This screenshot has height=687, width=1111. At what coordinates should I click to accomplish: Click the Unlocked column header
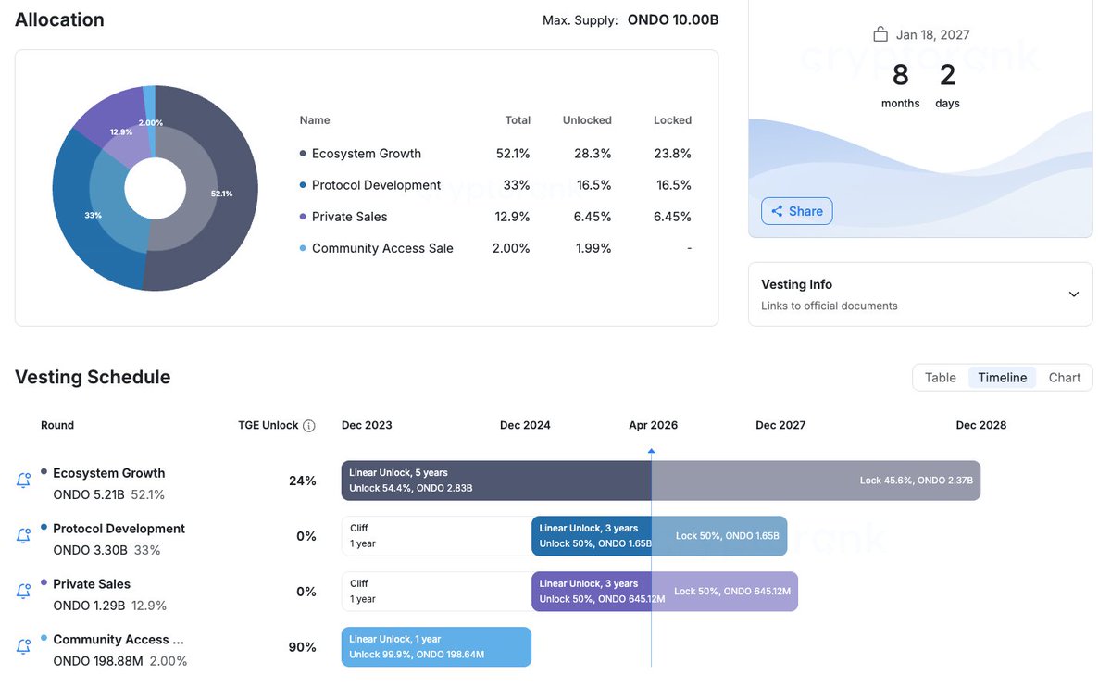tap(587, 120)
